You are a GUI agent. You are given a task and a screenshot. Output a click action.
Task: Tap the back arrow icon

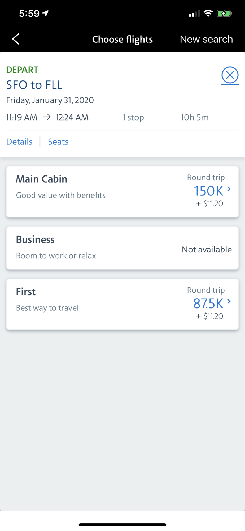[x=16, y=39]
